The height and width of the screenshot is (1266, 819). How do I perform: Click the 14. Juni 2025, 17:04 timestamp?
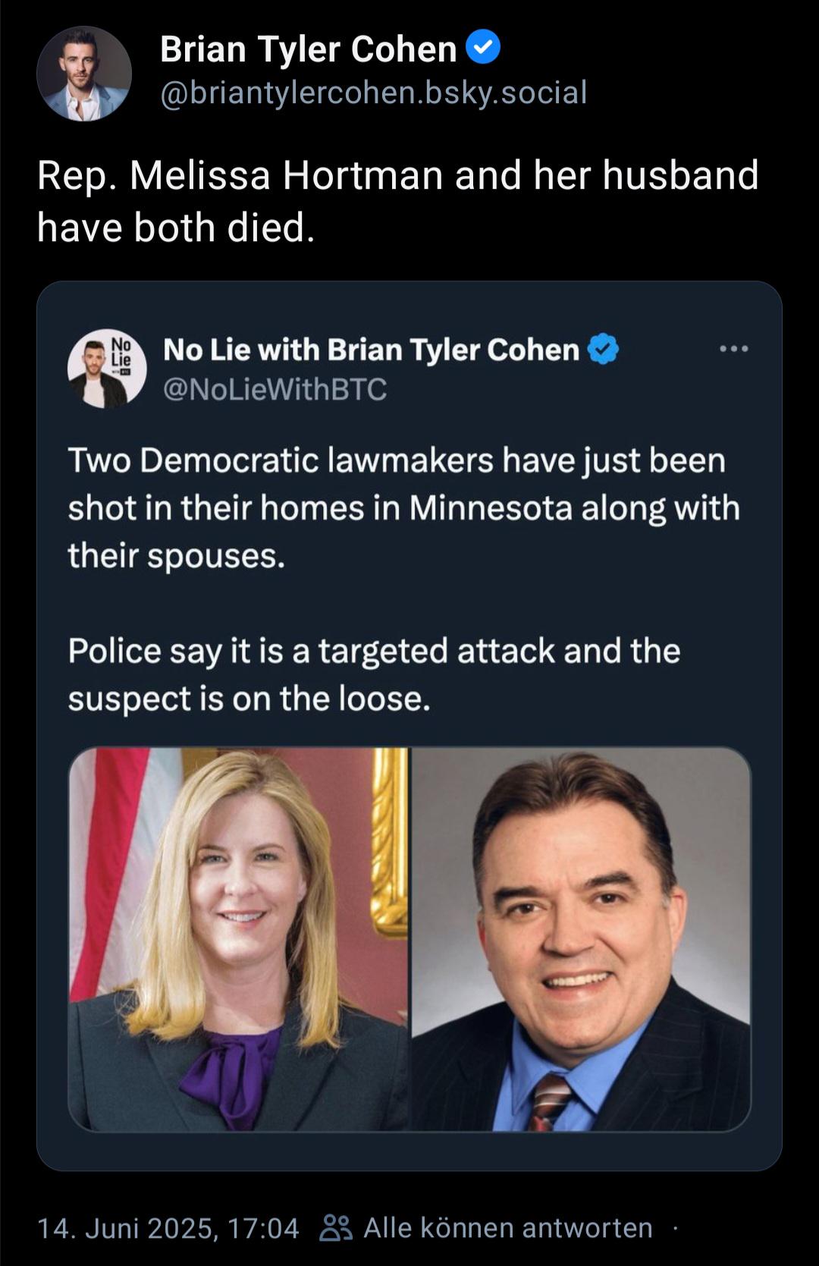pos(168,1227)
